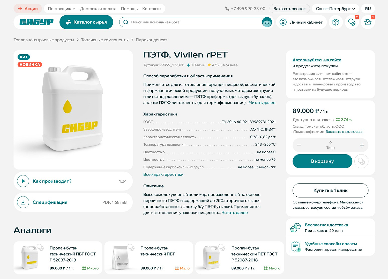Show Все характеристики list
The height and width of the screenshot is (279, 388).
(163, 174)
